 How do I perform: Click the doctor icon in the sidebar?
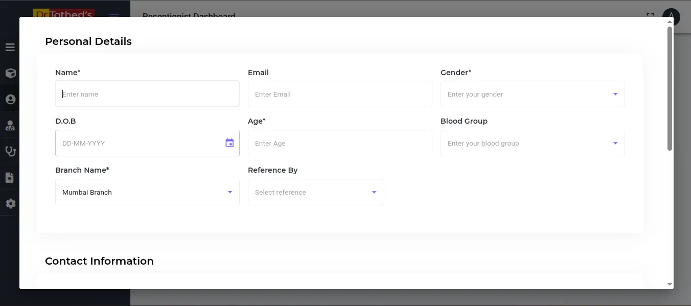pos(10,125)
